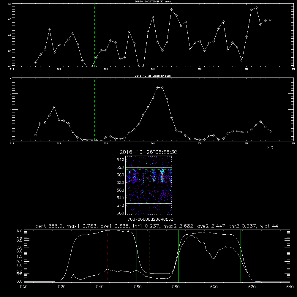297x297 pixels.
Task: Click the spectrogram y-axis label 640
Action: click(121, 160)
